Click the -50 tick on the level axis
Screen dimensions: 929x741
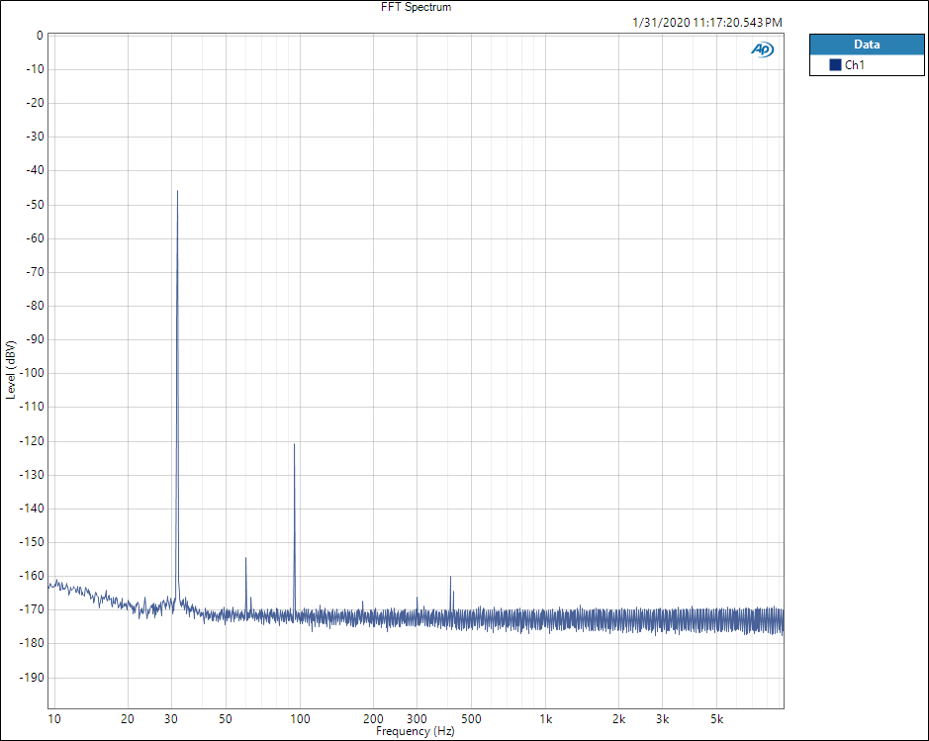(35, 205)
